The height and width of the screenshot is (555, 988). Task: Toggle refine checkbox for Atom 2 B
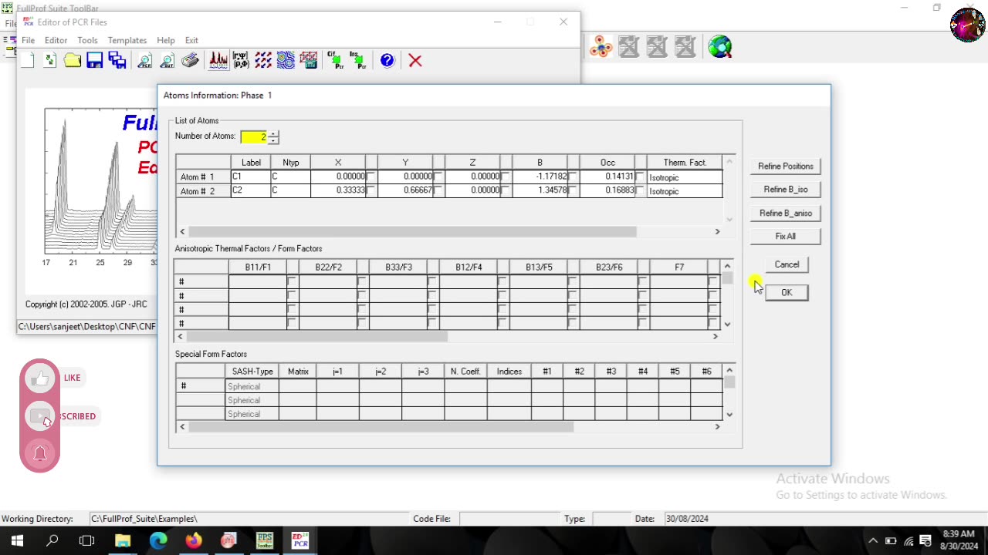pos(573,190)
